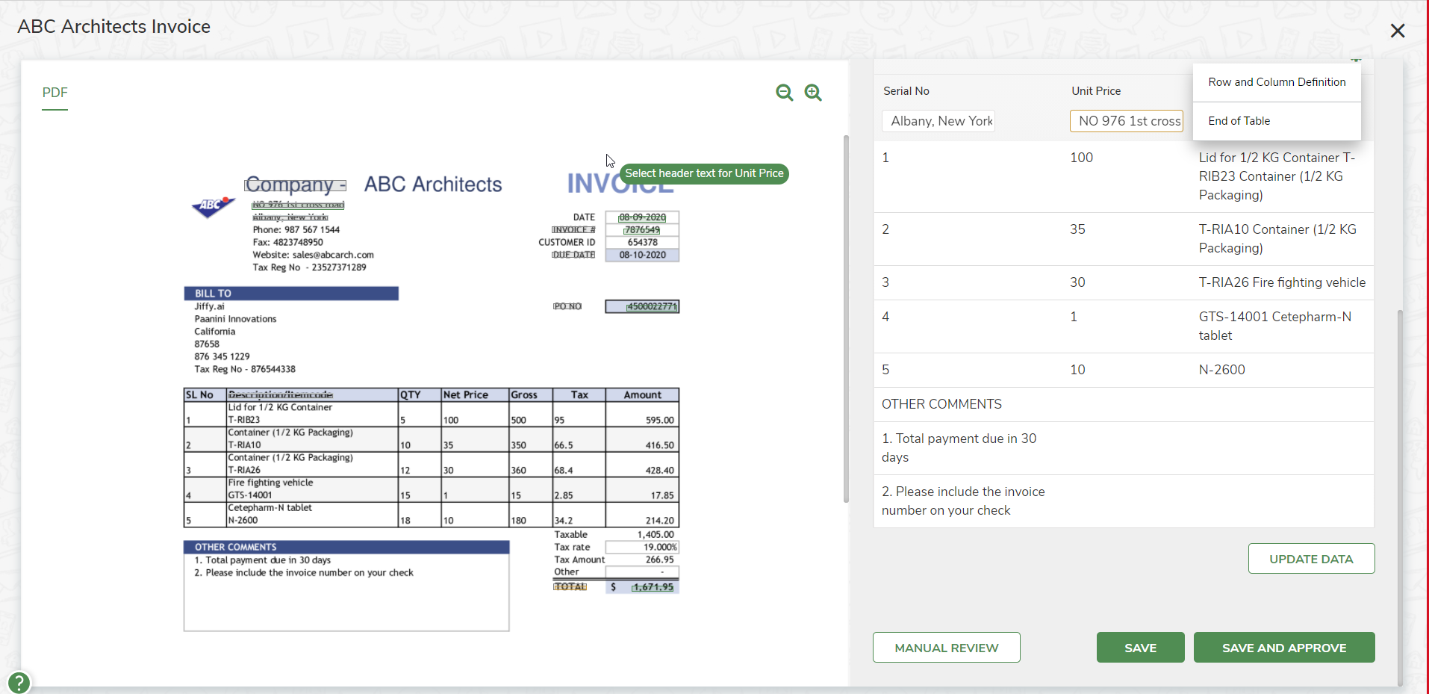This screenshot has width=1429, height=694.
Task: Zoom out of the PDF preview
Action: tap(784, 93)
